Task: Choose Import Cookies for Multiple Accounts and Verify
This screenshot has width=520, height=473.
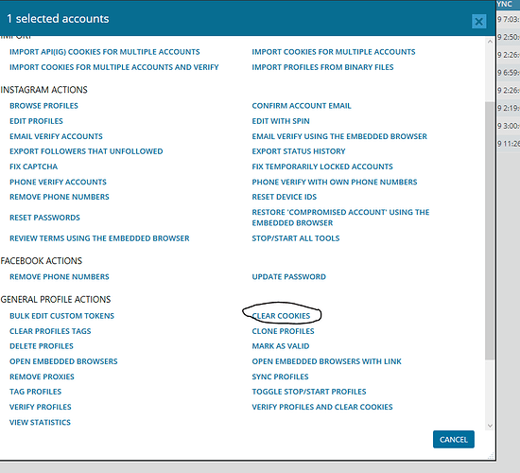Action: pyautogui.click(x=114, y=67)
